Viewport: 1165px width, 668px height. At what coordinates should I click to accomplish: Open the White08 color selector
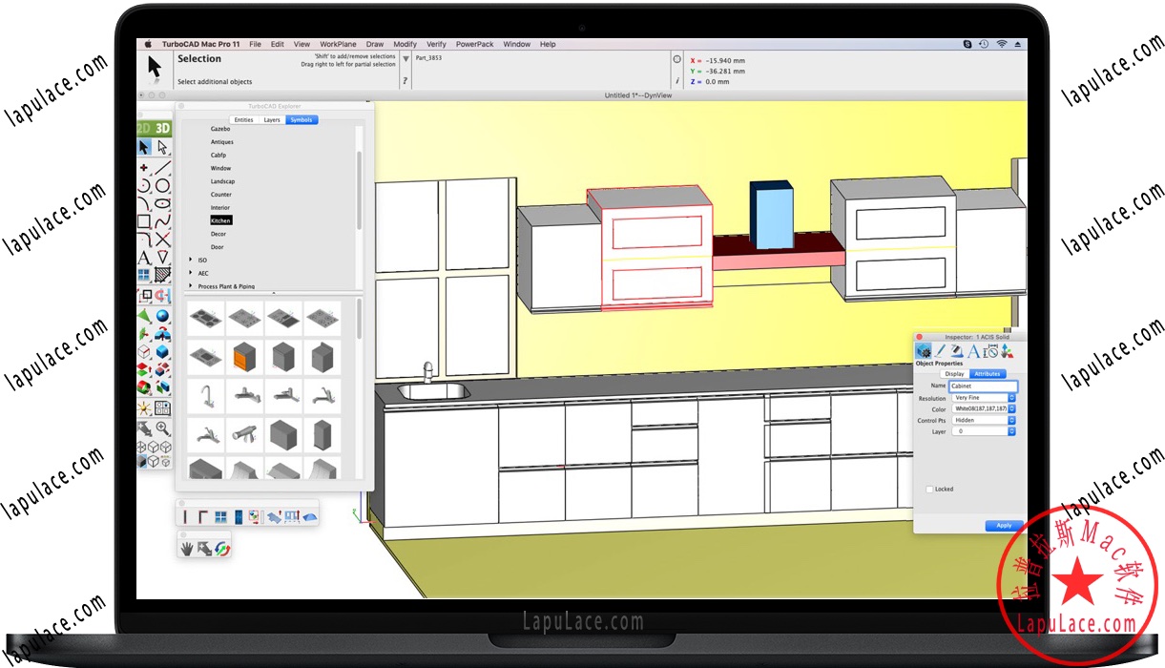pyautogui.click(x=981, y=408)
